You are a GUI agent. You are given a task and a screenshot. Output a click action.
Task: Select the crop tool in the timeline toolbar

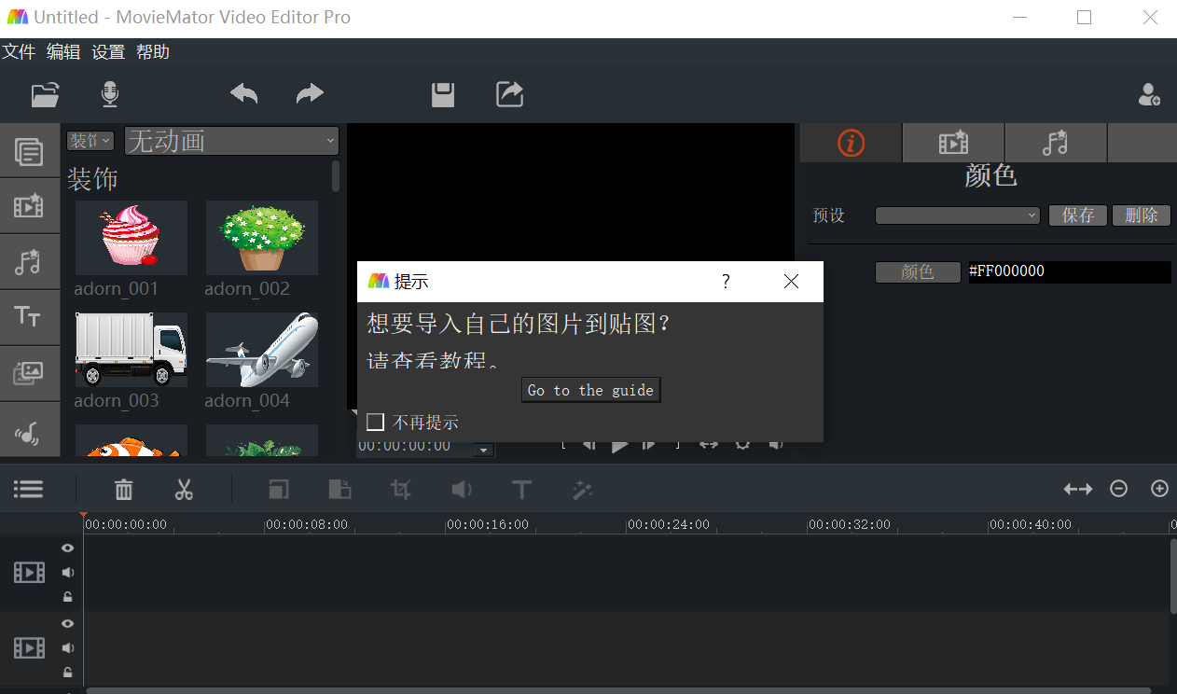(x=400, y=489)
